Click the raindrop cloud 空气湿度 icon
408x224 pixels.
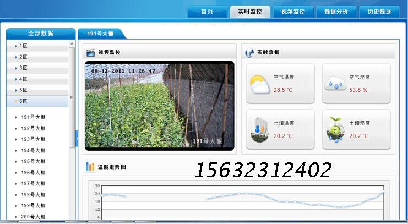tap(335, 84)
